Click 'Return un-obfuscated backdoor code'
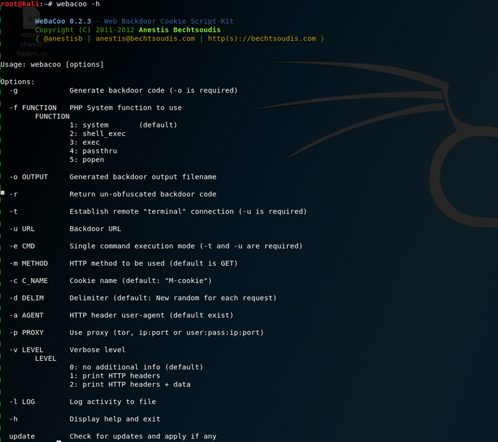The width and height of the screenshot is (498, 442). click(143, 194)
